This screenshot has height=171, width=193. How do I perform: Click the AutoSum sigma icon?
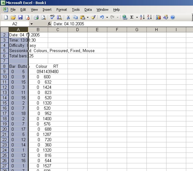(x=132, y=17)
